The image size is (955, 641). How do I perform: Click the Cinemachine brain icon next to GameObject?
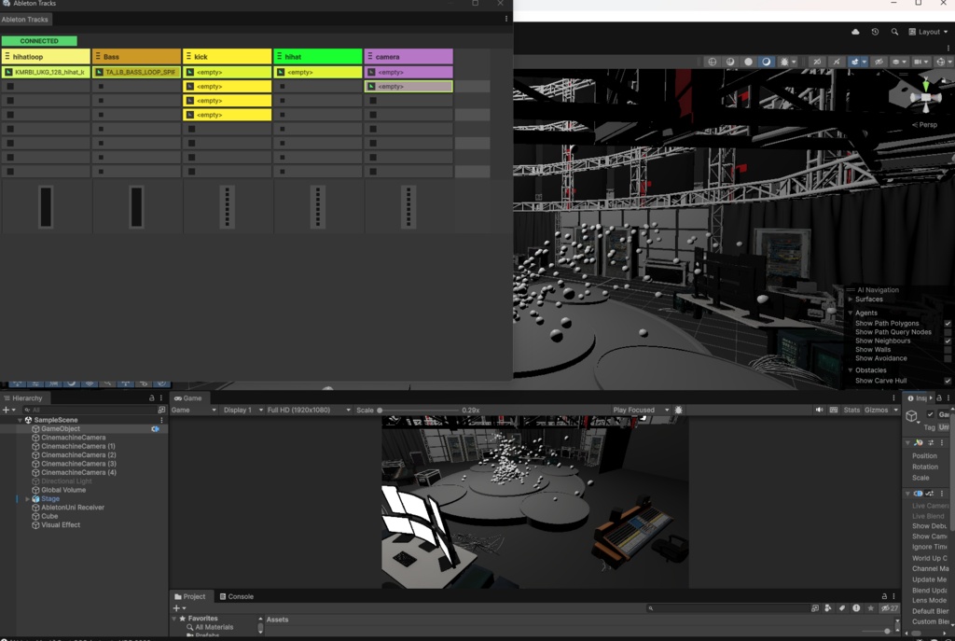coord(156,429)
